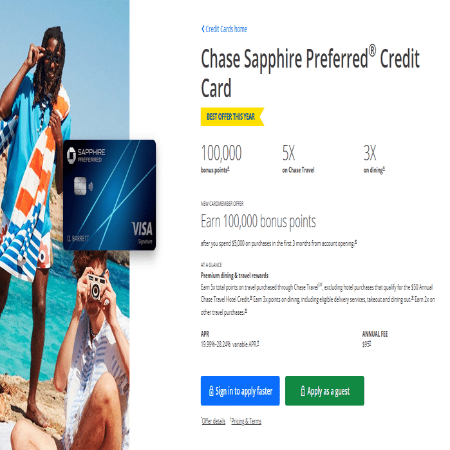
Task: Click the EMV chip on the card
Action: pyautogui.click(x=80, y=186)
